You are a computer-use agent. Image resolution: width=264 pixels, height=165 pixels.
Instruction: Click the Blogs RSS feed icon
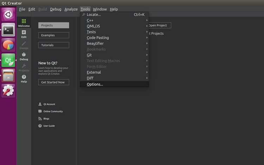click(40, 118)
